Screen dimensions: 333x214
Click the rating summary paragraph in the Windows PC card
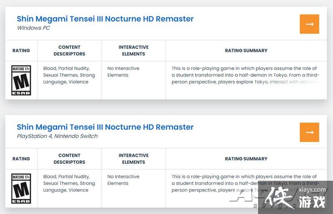[245, 75]
